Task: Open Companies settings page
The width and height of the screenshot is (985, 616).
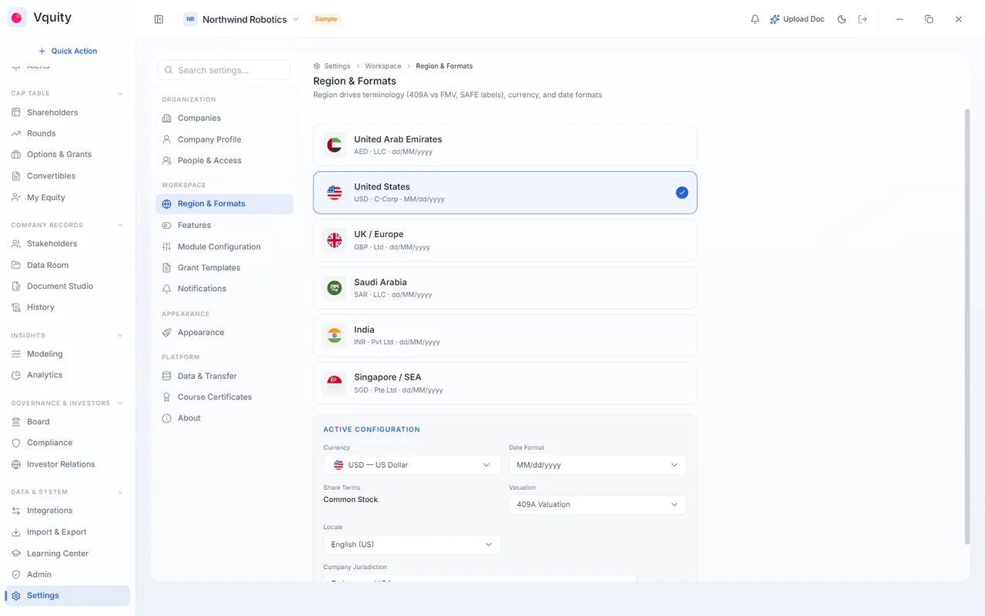Action: pos(224,118)
